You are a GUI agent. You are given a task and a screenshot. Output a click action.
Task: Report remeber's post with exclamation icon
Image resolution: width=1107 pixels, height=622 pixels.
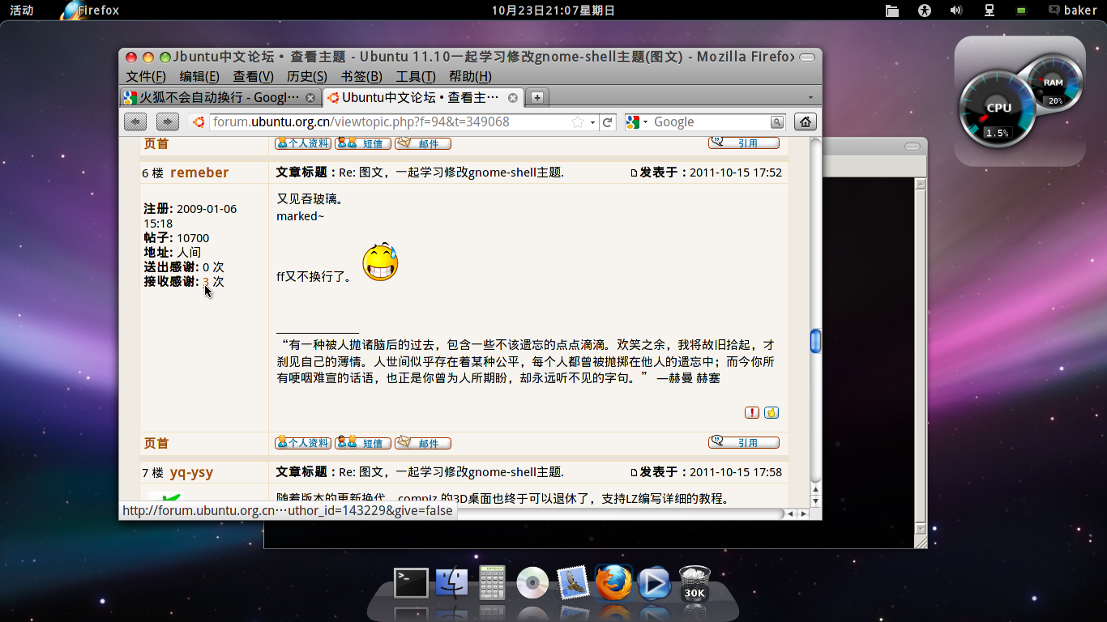752,412
